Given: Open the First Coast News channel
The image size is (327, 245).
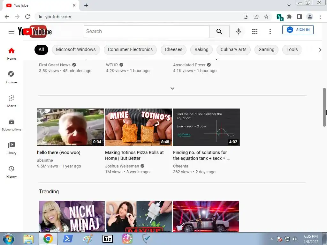Looking at the screenshot, I should (x=55, y=65).
